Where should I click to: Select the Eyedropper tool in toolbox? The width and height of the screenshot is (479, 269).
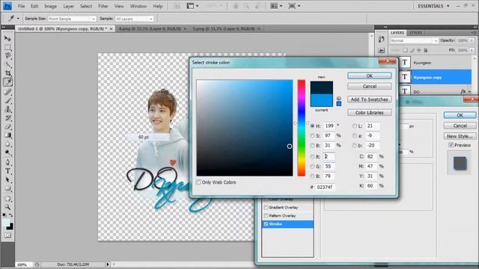(7, 82)
